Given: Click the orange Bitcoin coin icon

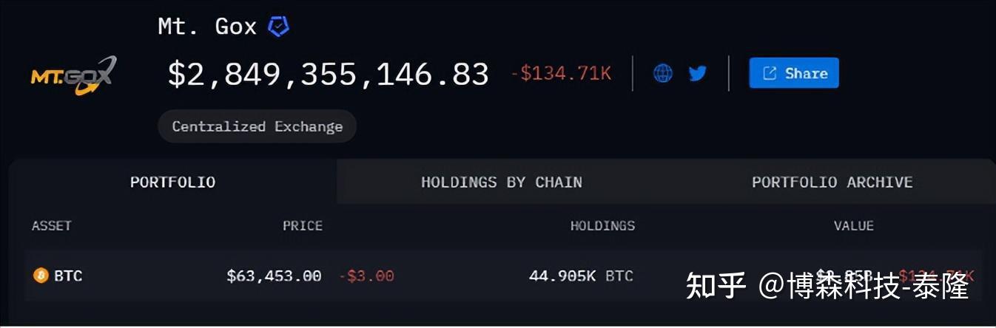Looking at the screenshot, I should [x=41, y=276].
